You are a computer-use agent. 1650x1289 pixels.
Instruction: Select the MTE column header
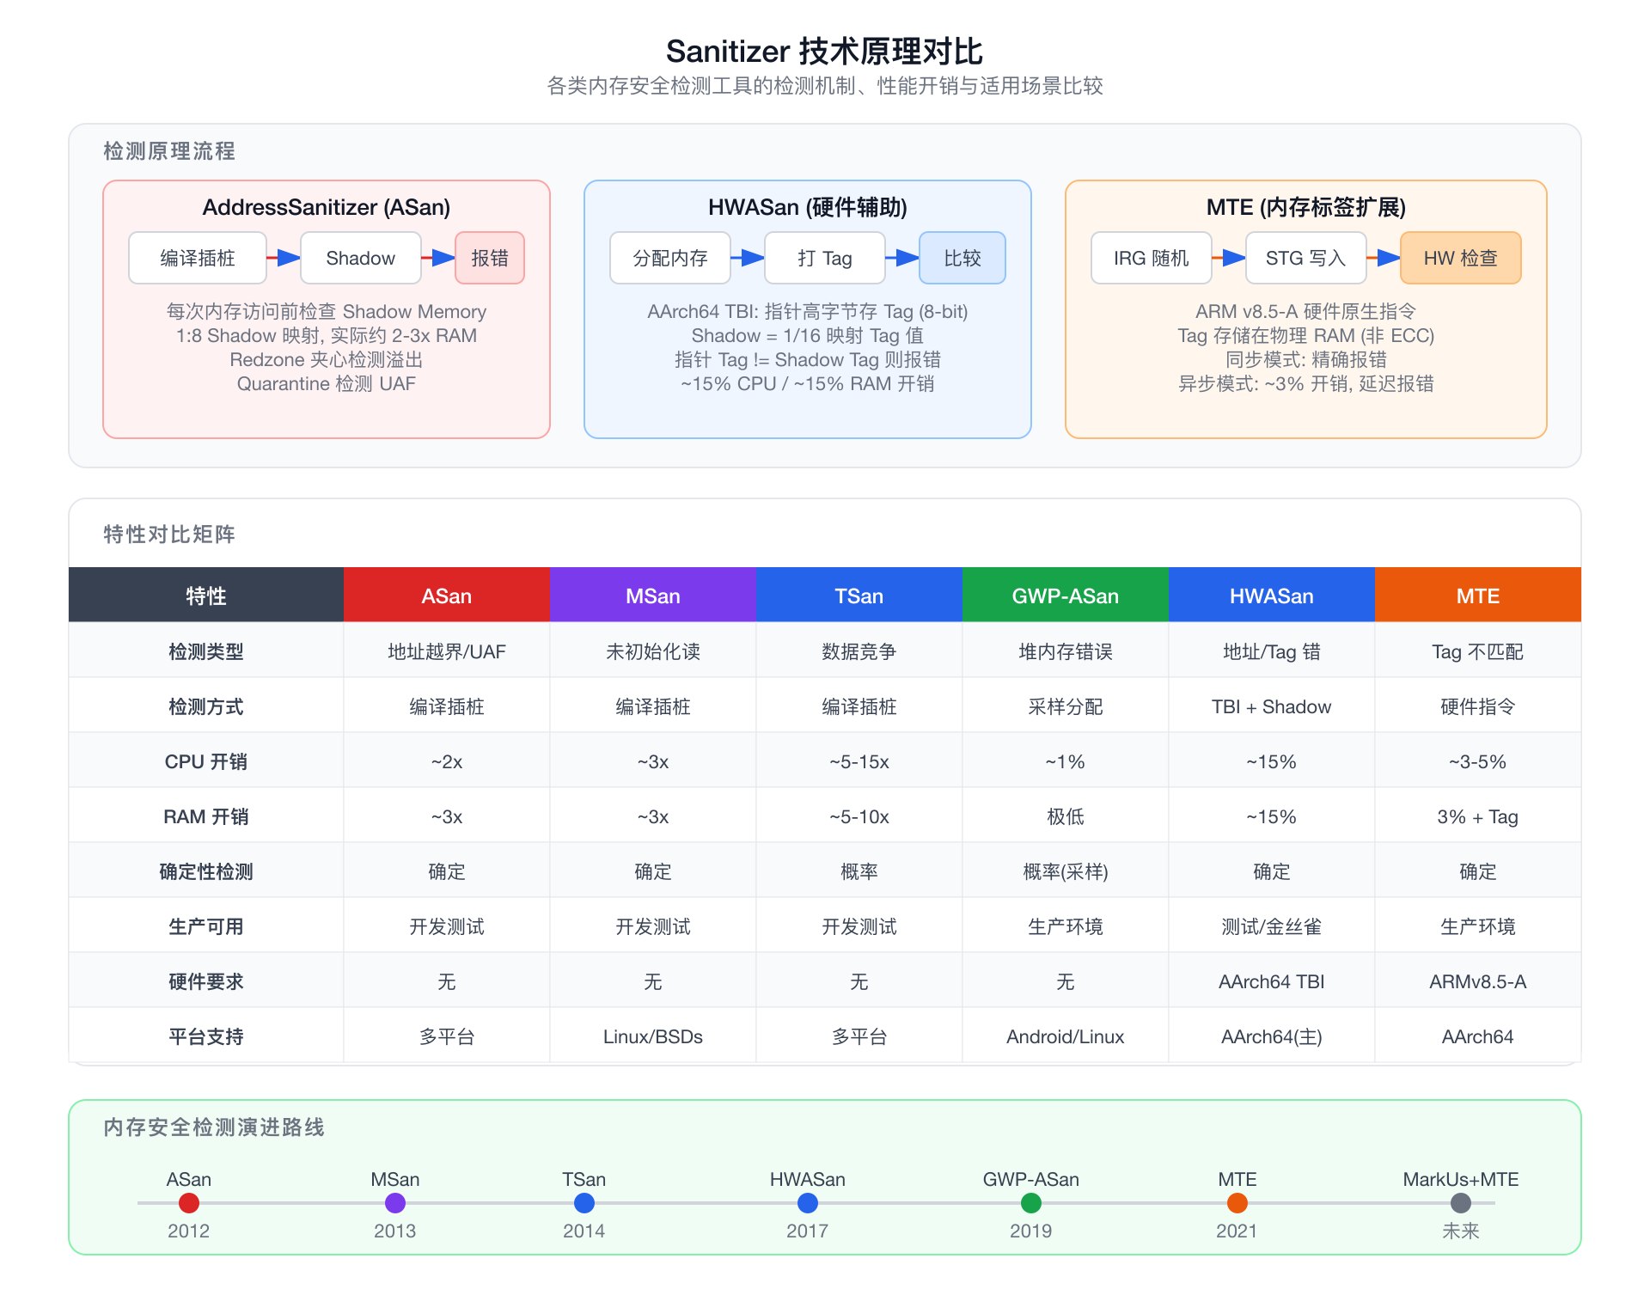click(x=1478, y=595)
